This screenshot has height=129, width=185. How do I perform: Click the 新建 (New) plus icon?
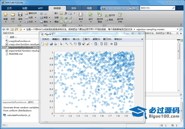[5, 14]
